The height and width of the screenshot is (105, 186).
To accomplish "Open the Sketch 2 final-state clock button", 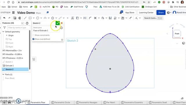I will [61, 28].
